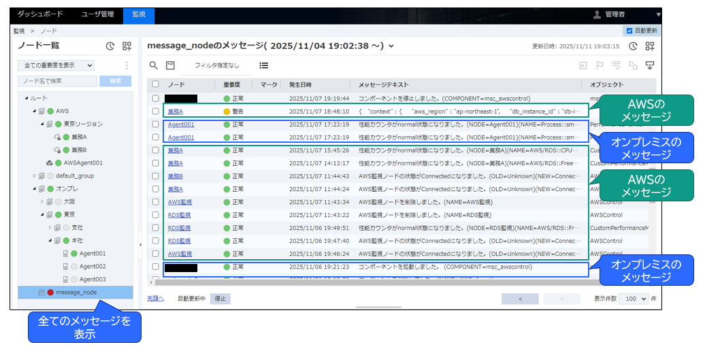The width and height of the screenshot is (705, 351).
Task: Click the clock history icon in node list header
Action: (110, 46)
